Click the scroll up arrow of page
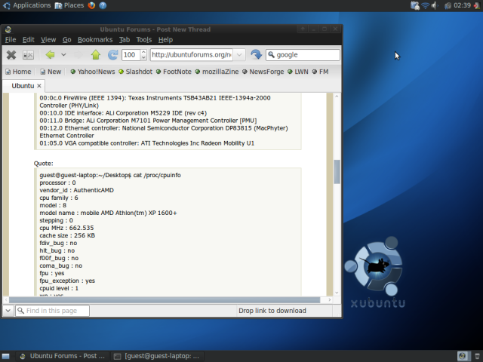 [x=337, y=97]
